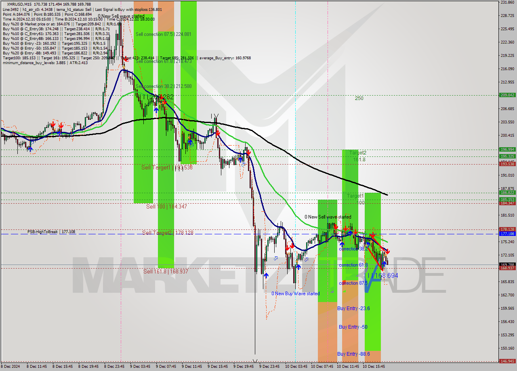Click the 'correction 61.8' label
Image resolution: width=517 pixels, height=371 pixels.
tap(353, 265)
